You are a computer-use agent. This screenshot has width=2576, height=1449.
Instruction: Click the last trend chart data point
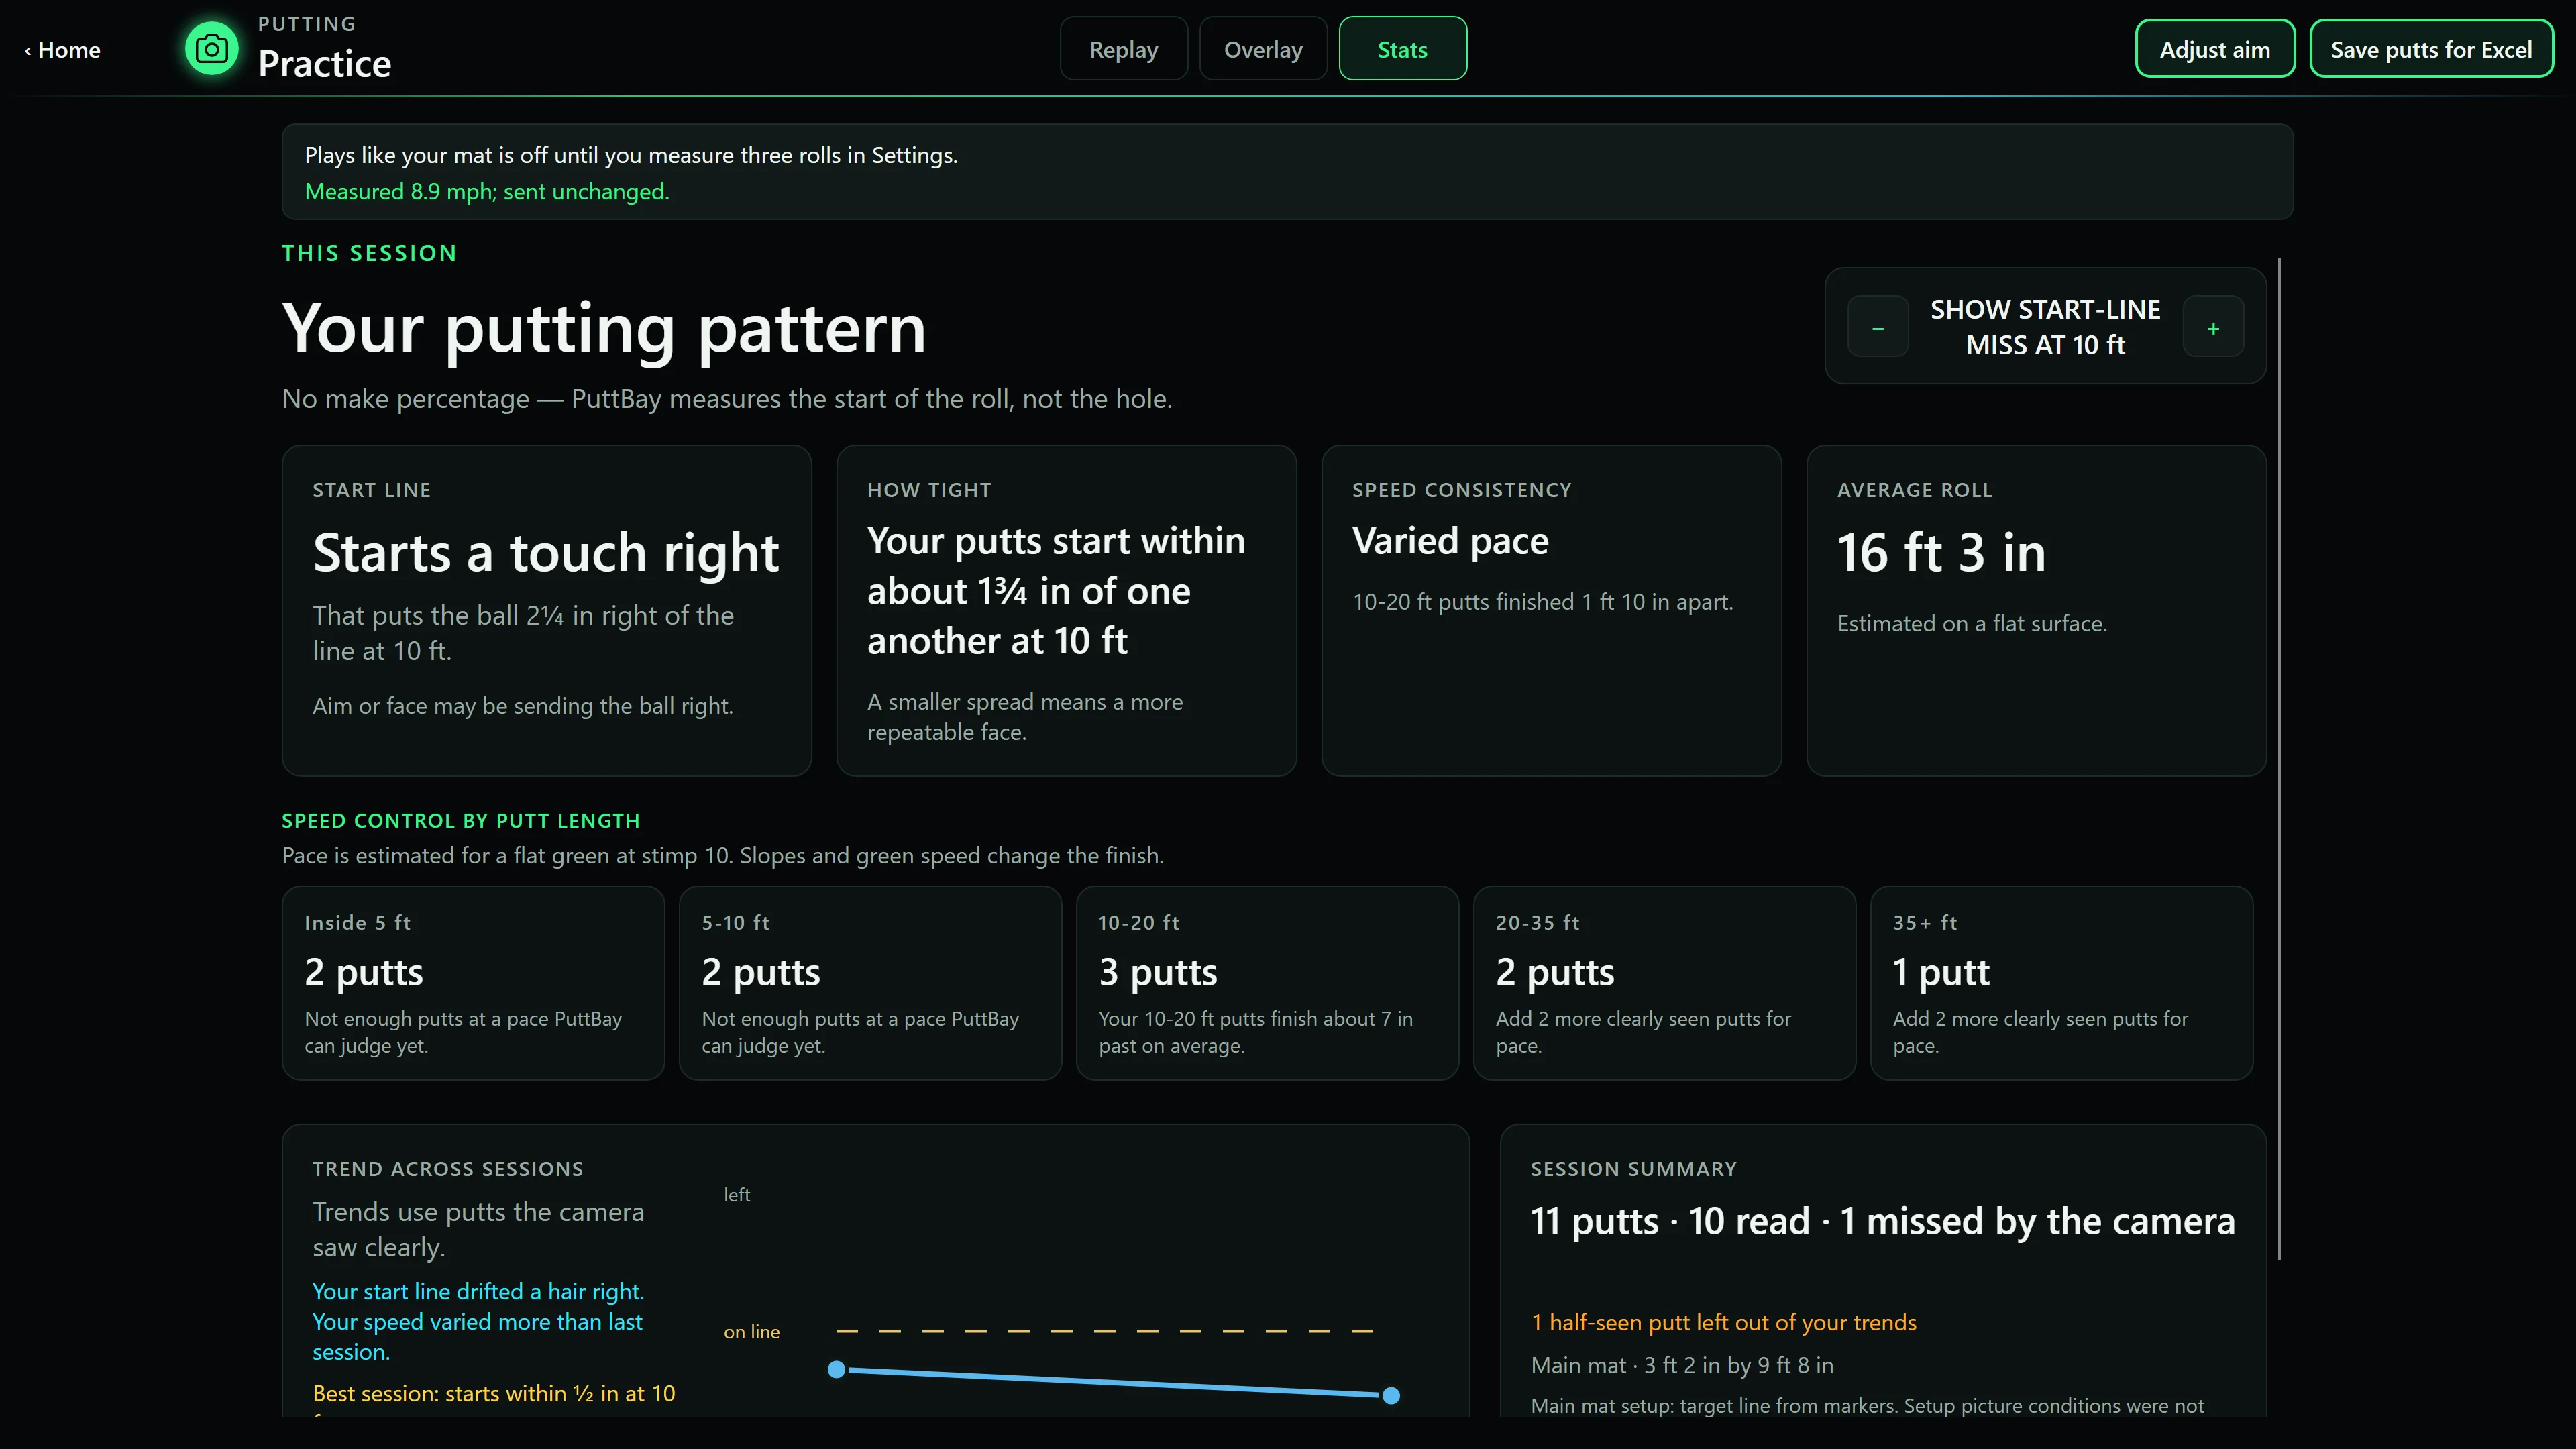click(x=1391, y=1395)
